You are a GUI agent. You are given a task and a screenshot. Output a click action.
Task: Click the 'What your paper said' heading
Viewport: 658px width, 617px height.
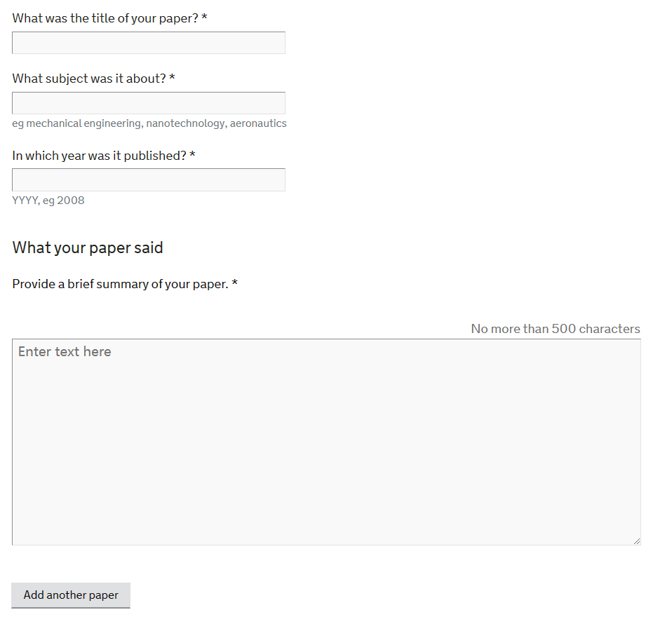point(88,248)
